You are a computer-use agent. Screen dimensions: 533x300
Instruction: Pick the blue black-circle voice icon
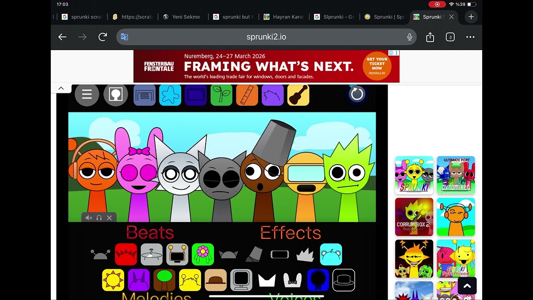(x=318, y=280)
